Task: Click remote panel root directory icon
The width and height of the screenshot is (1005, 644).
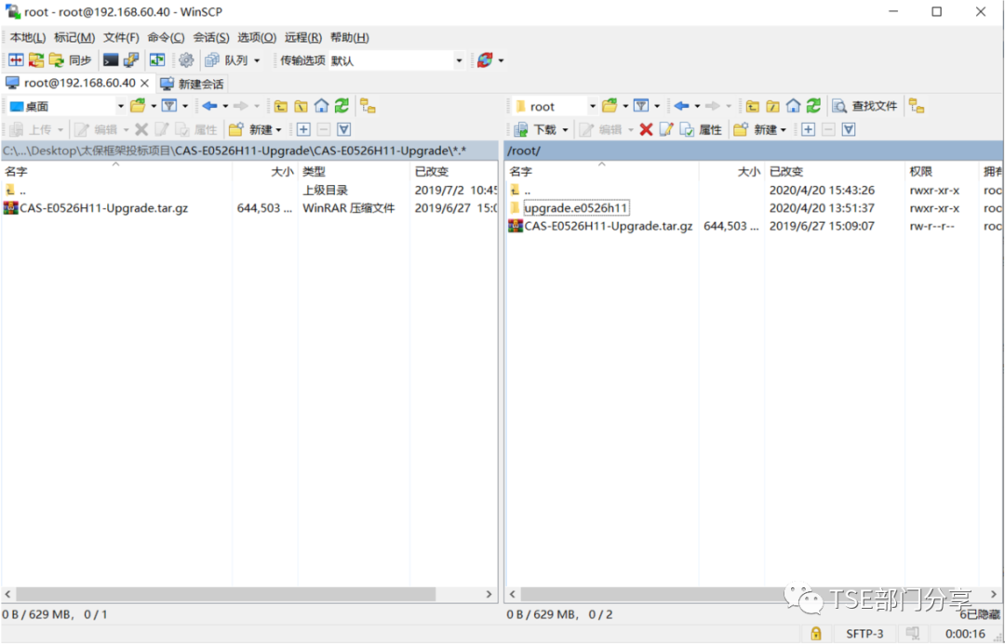Action: 773,106
